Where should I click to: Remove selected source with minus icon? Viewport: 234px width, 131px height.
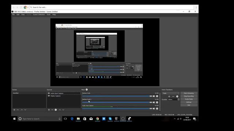(52, 110)
